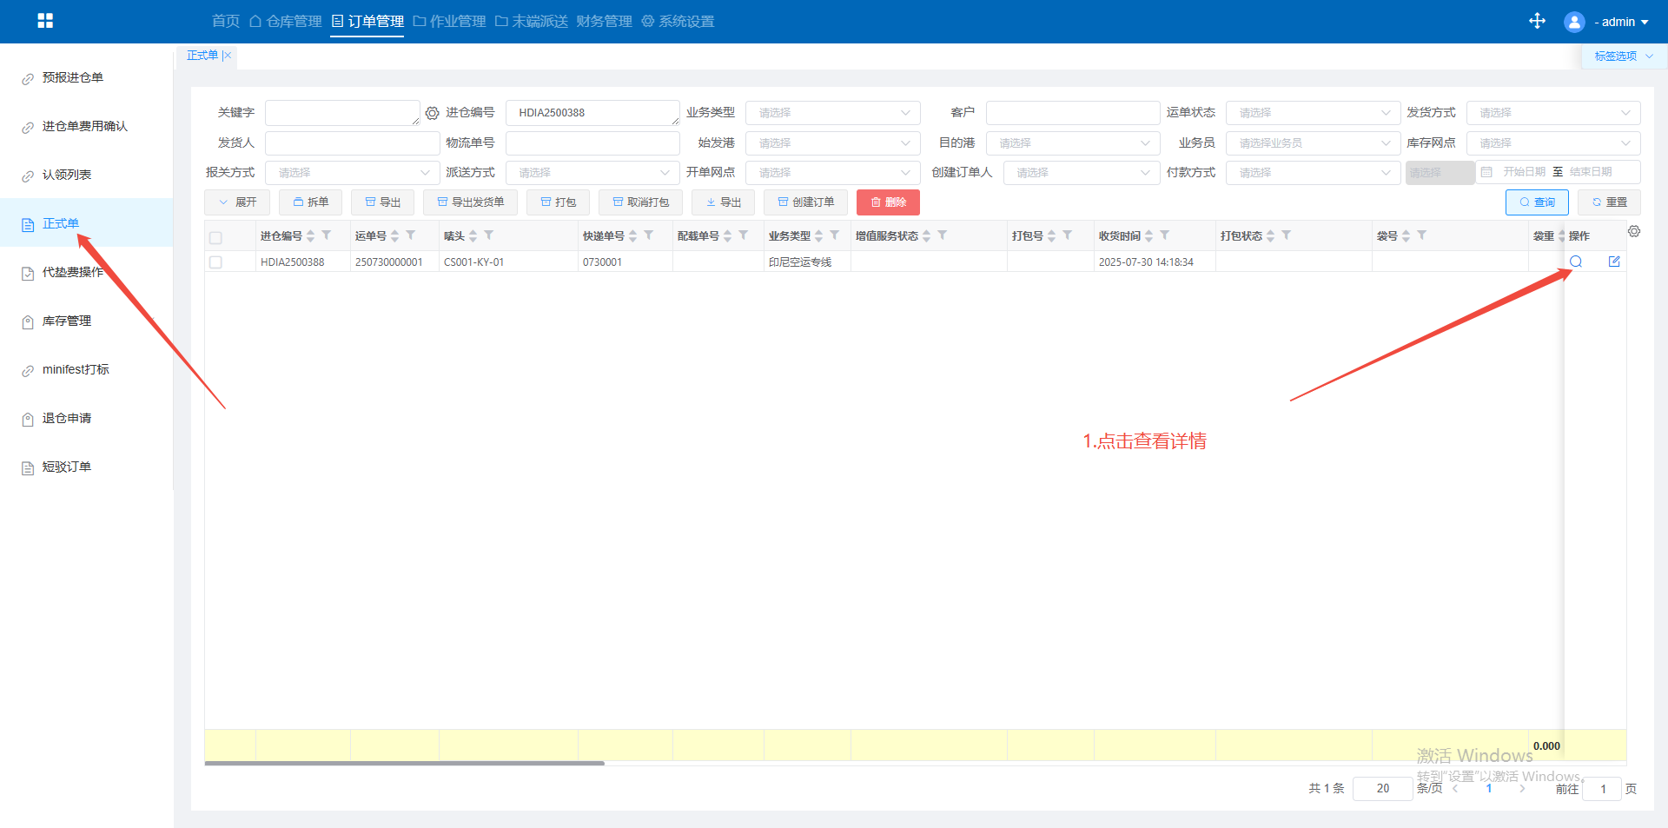Open table column settings gear icon
The height and width of the screenshot is (828, 1668).
[1634, 231]
